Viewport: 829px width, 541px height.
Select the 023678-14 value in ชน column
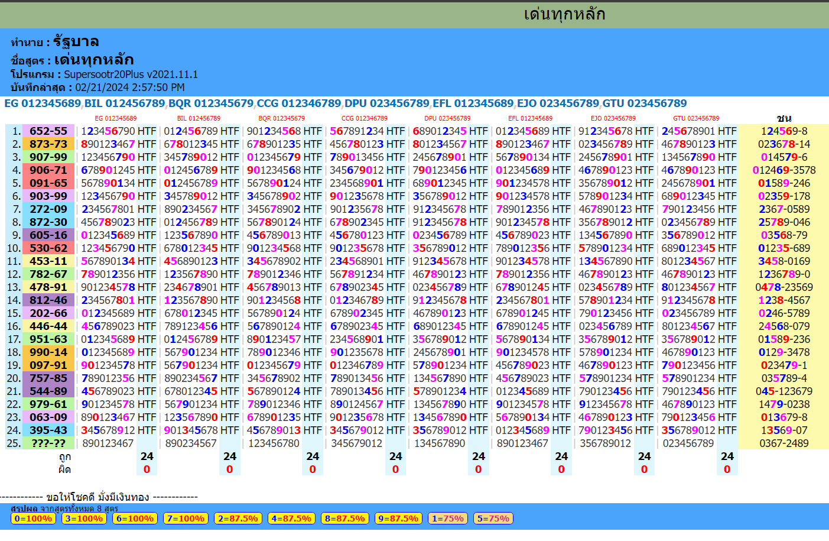[784, 144]
